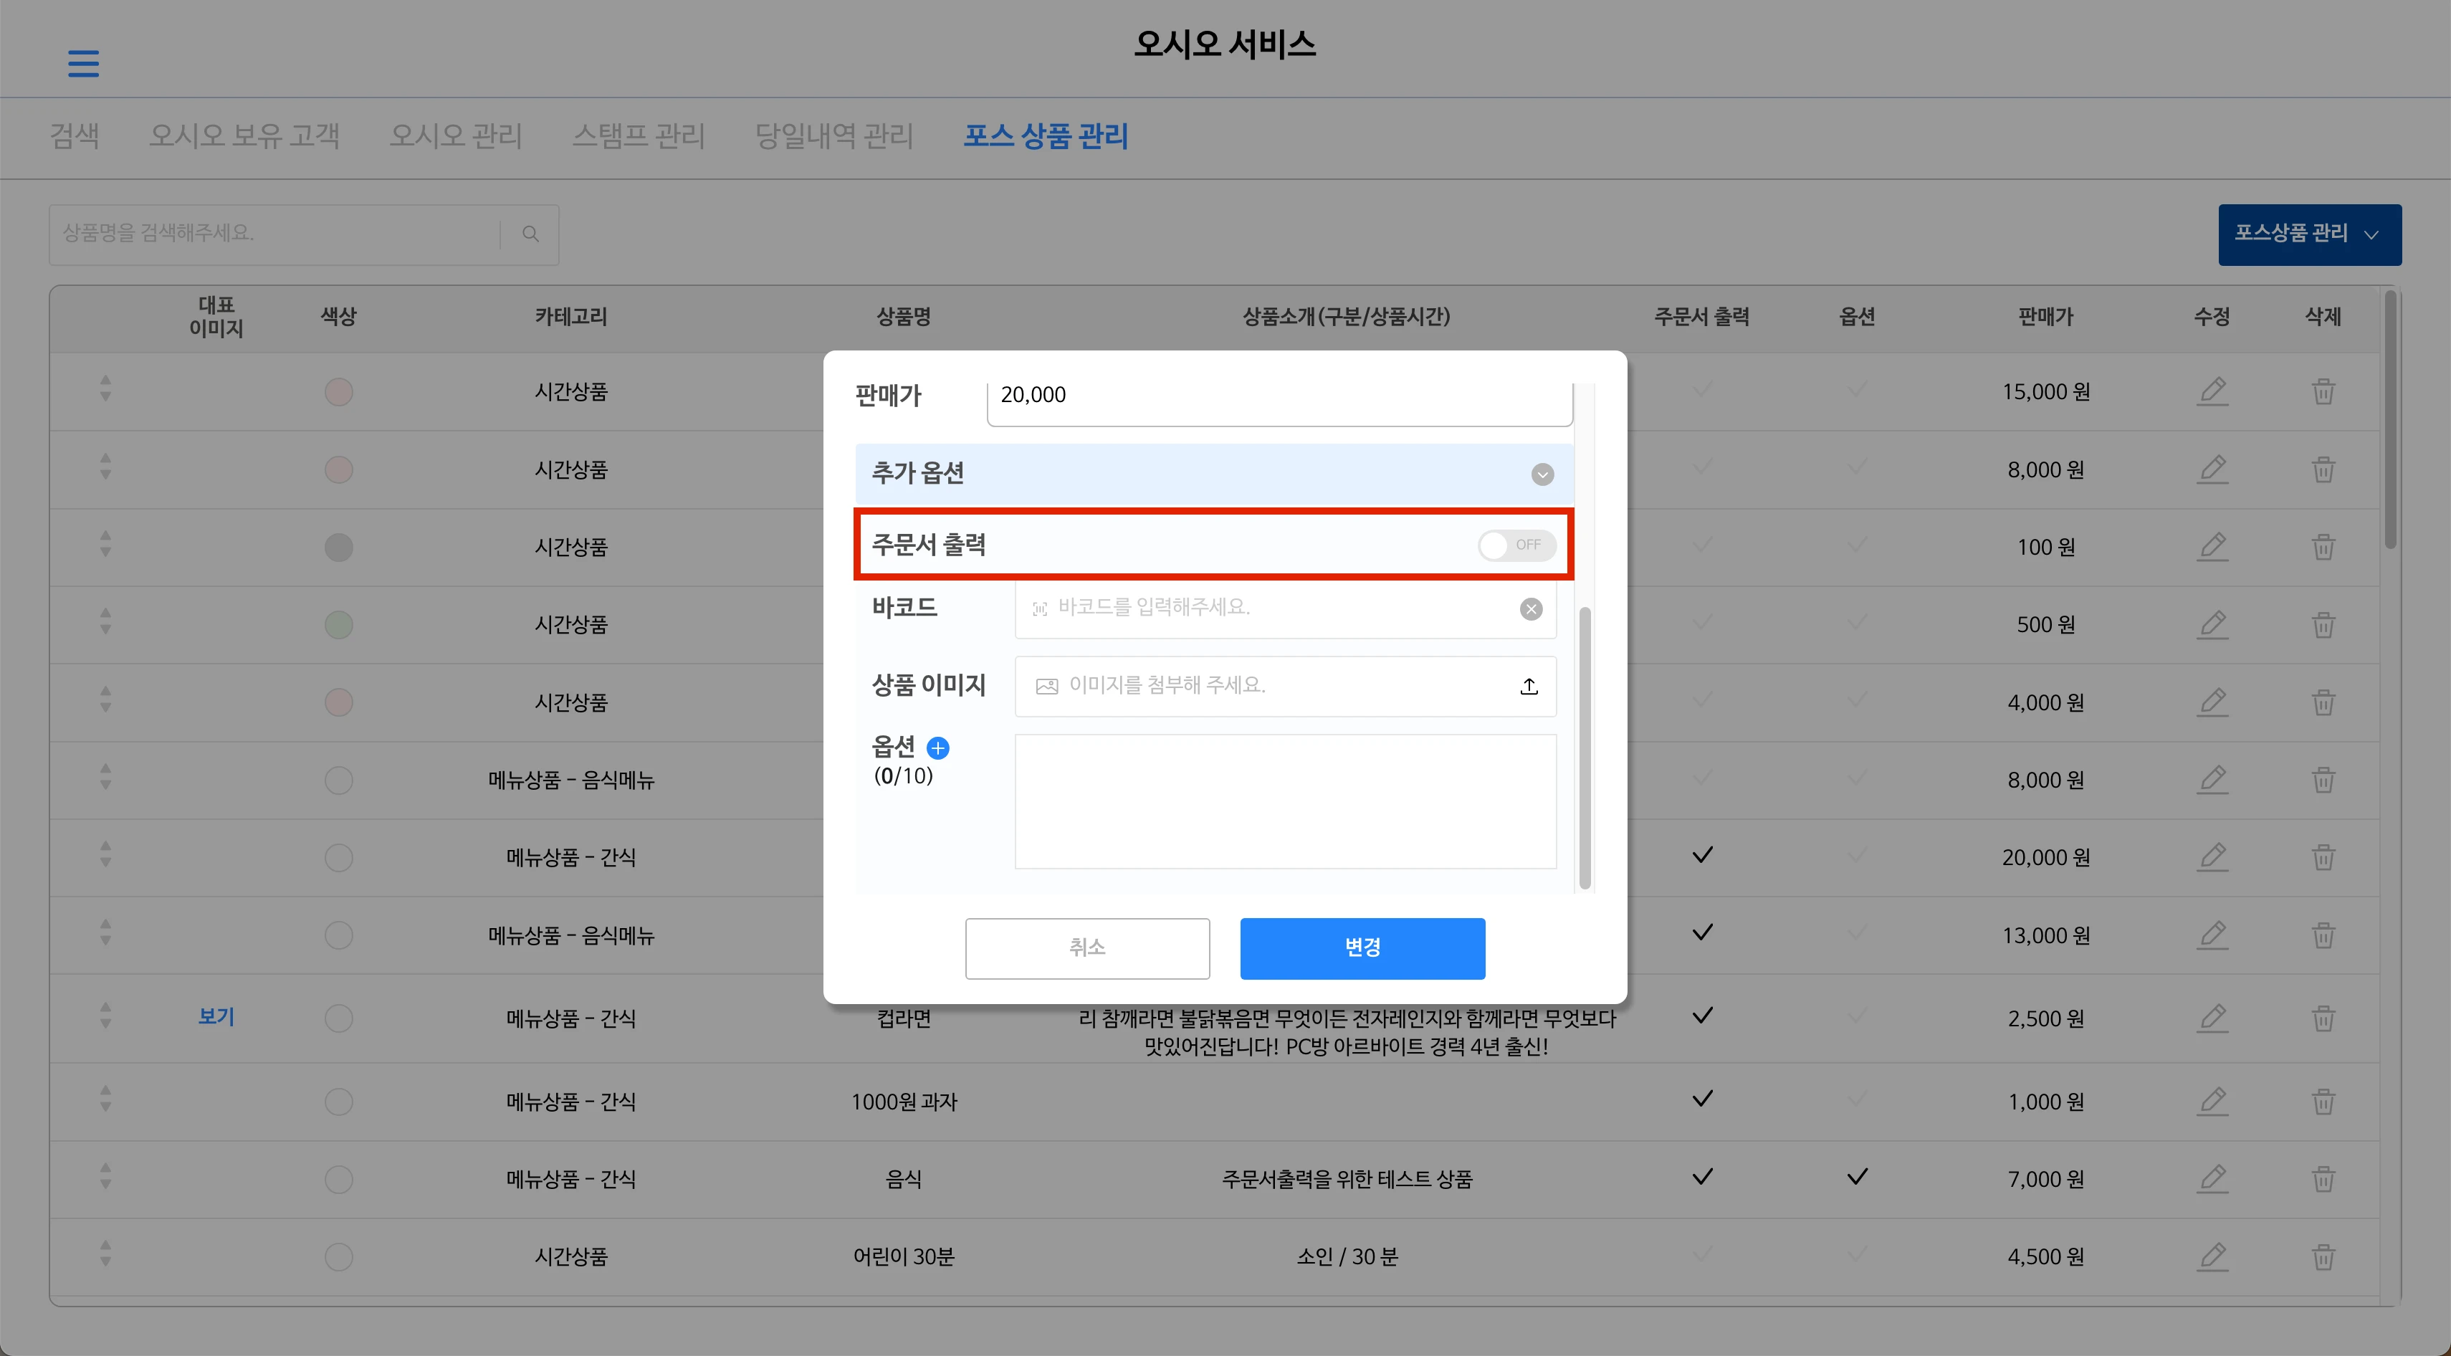The height and width of the screenshot is (1356, 2451).
Task: Click the gray color swatch in 100 원 row
Action: tap(339, 547)
